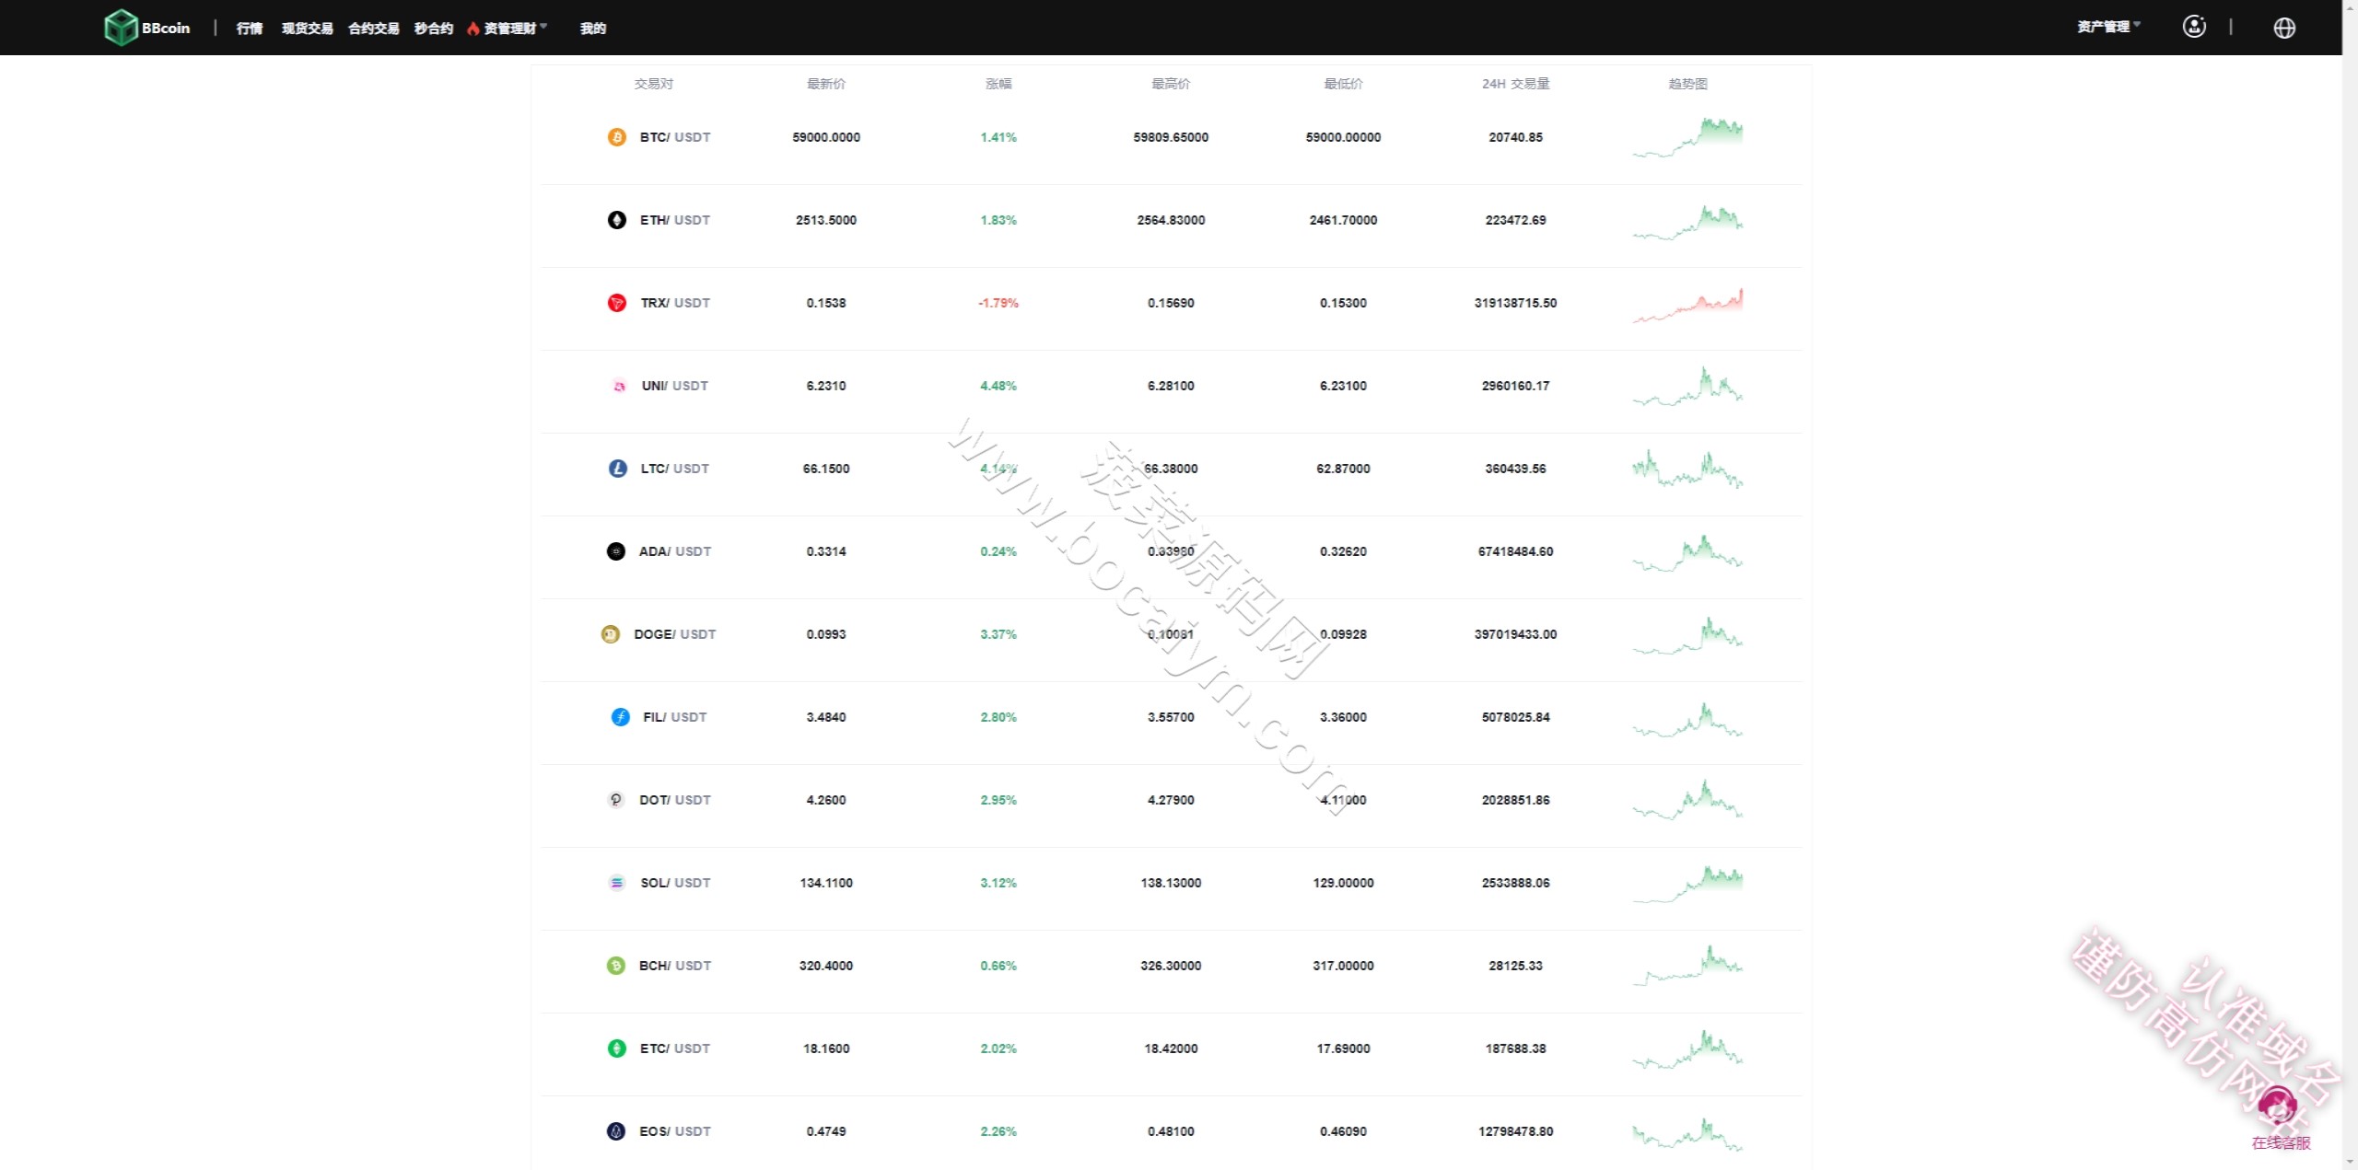
Task: Open the online customer service chat icon
Action: pos(2280,1107)
